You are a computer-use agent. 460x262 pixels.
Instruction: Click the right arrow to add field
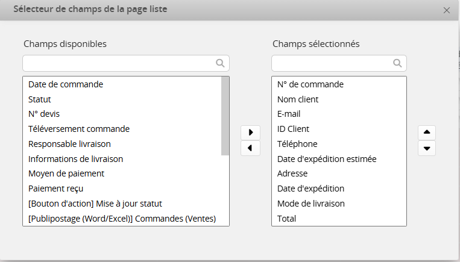coord(250,133)
